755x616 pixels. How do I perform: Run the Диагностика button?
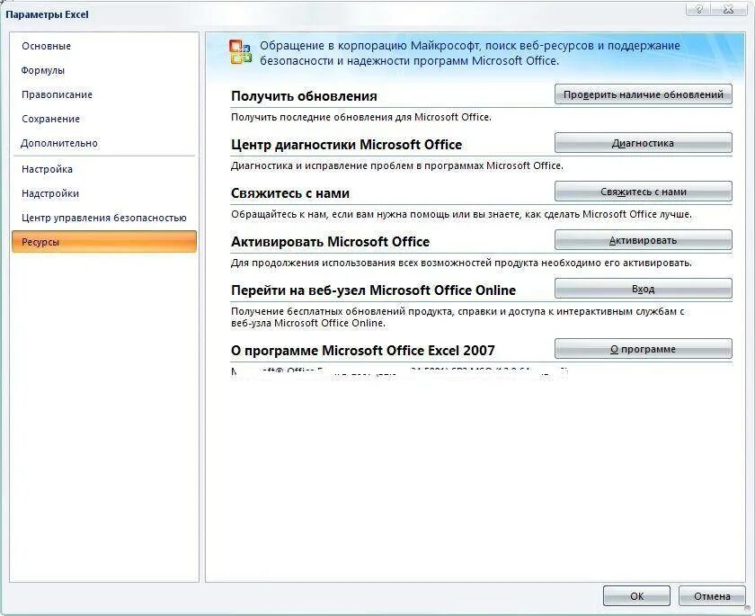[x=644, y=143]
